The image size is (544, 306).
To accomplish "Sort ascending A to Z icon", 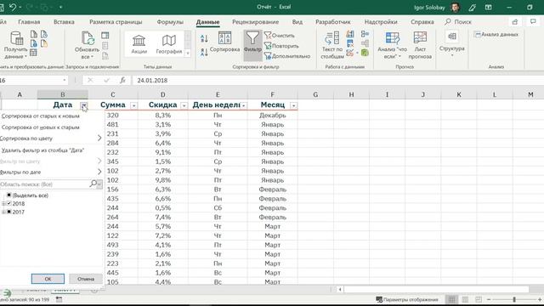I will coord(204,39).
